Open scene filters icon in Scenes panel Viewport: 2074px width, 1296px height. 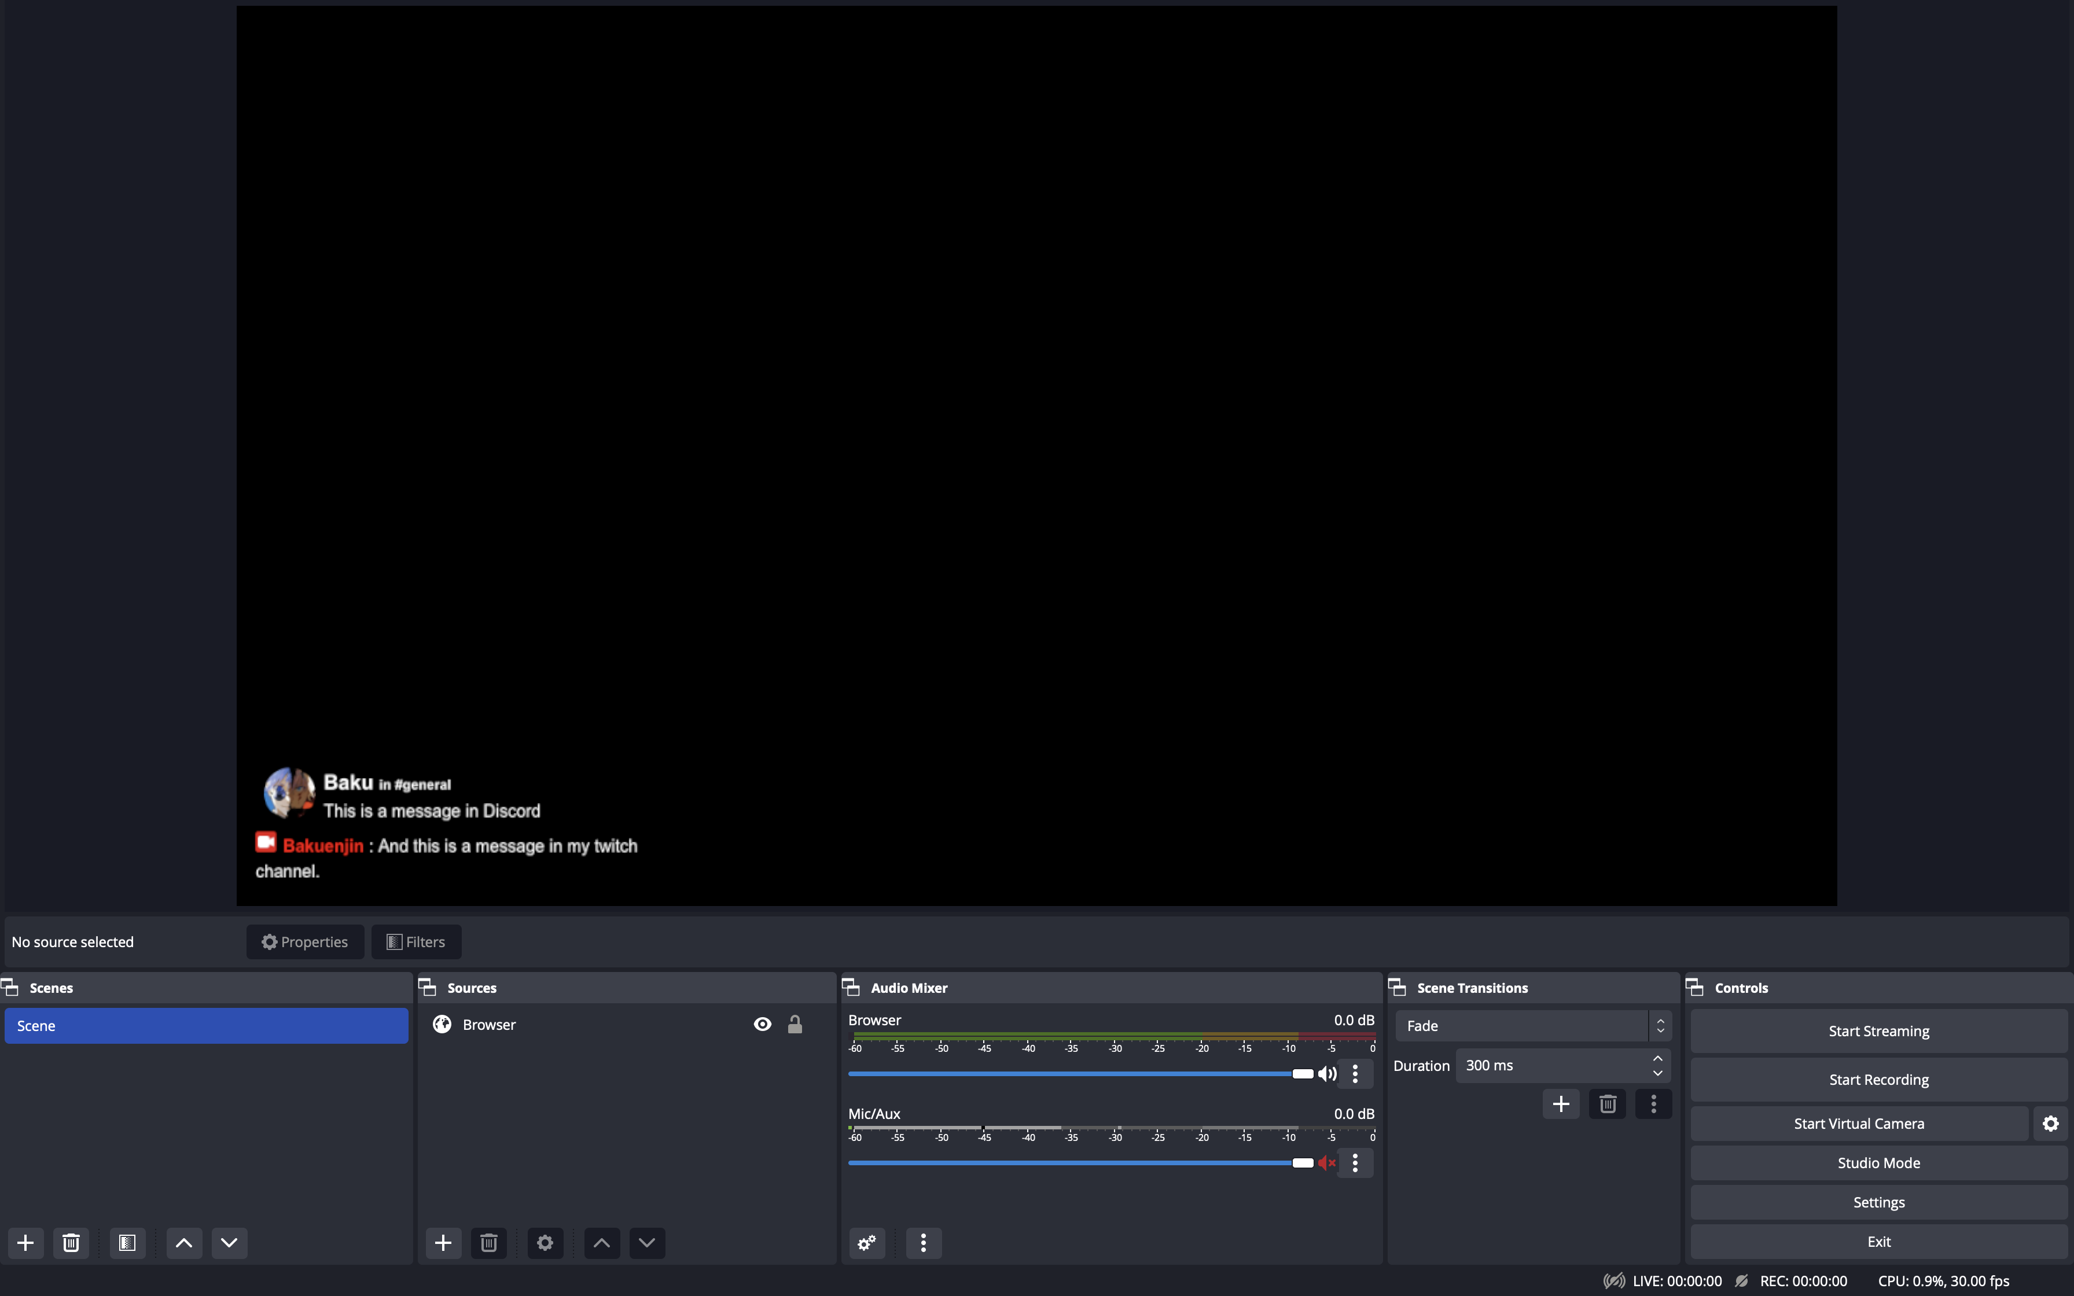[x=127, y=1243]
